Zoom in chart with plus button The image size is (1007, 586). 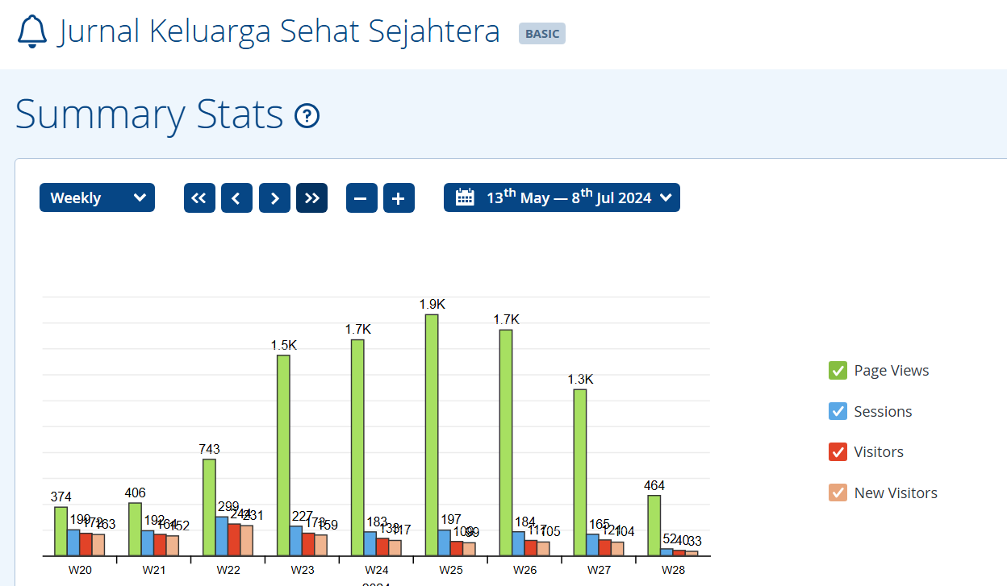pyautogui.click(x=399, y=198)
